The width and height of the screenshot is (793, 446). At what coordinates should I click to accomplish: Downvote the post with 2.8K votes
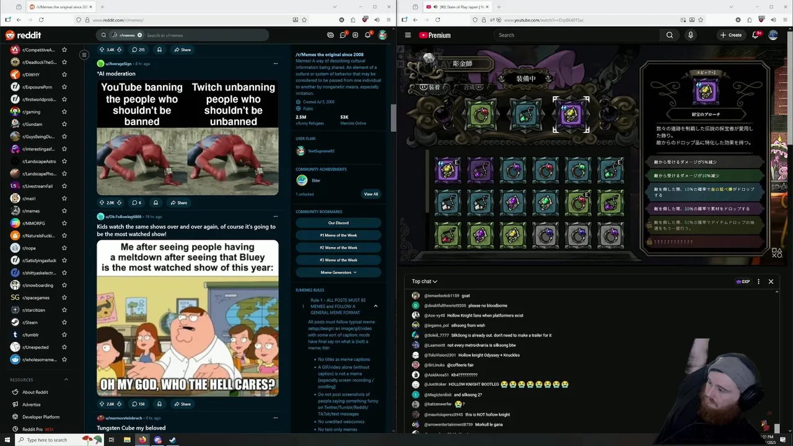coord(119,404)
